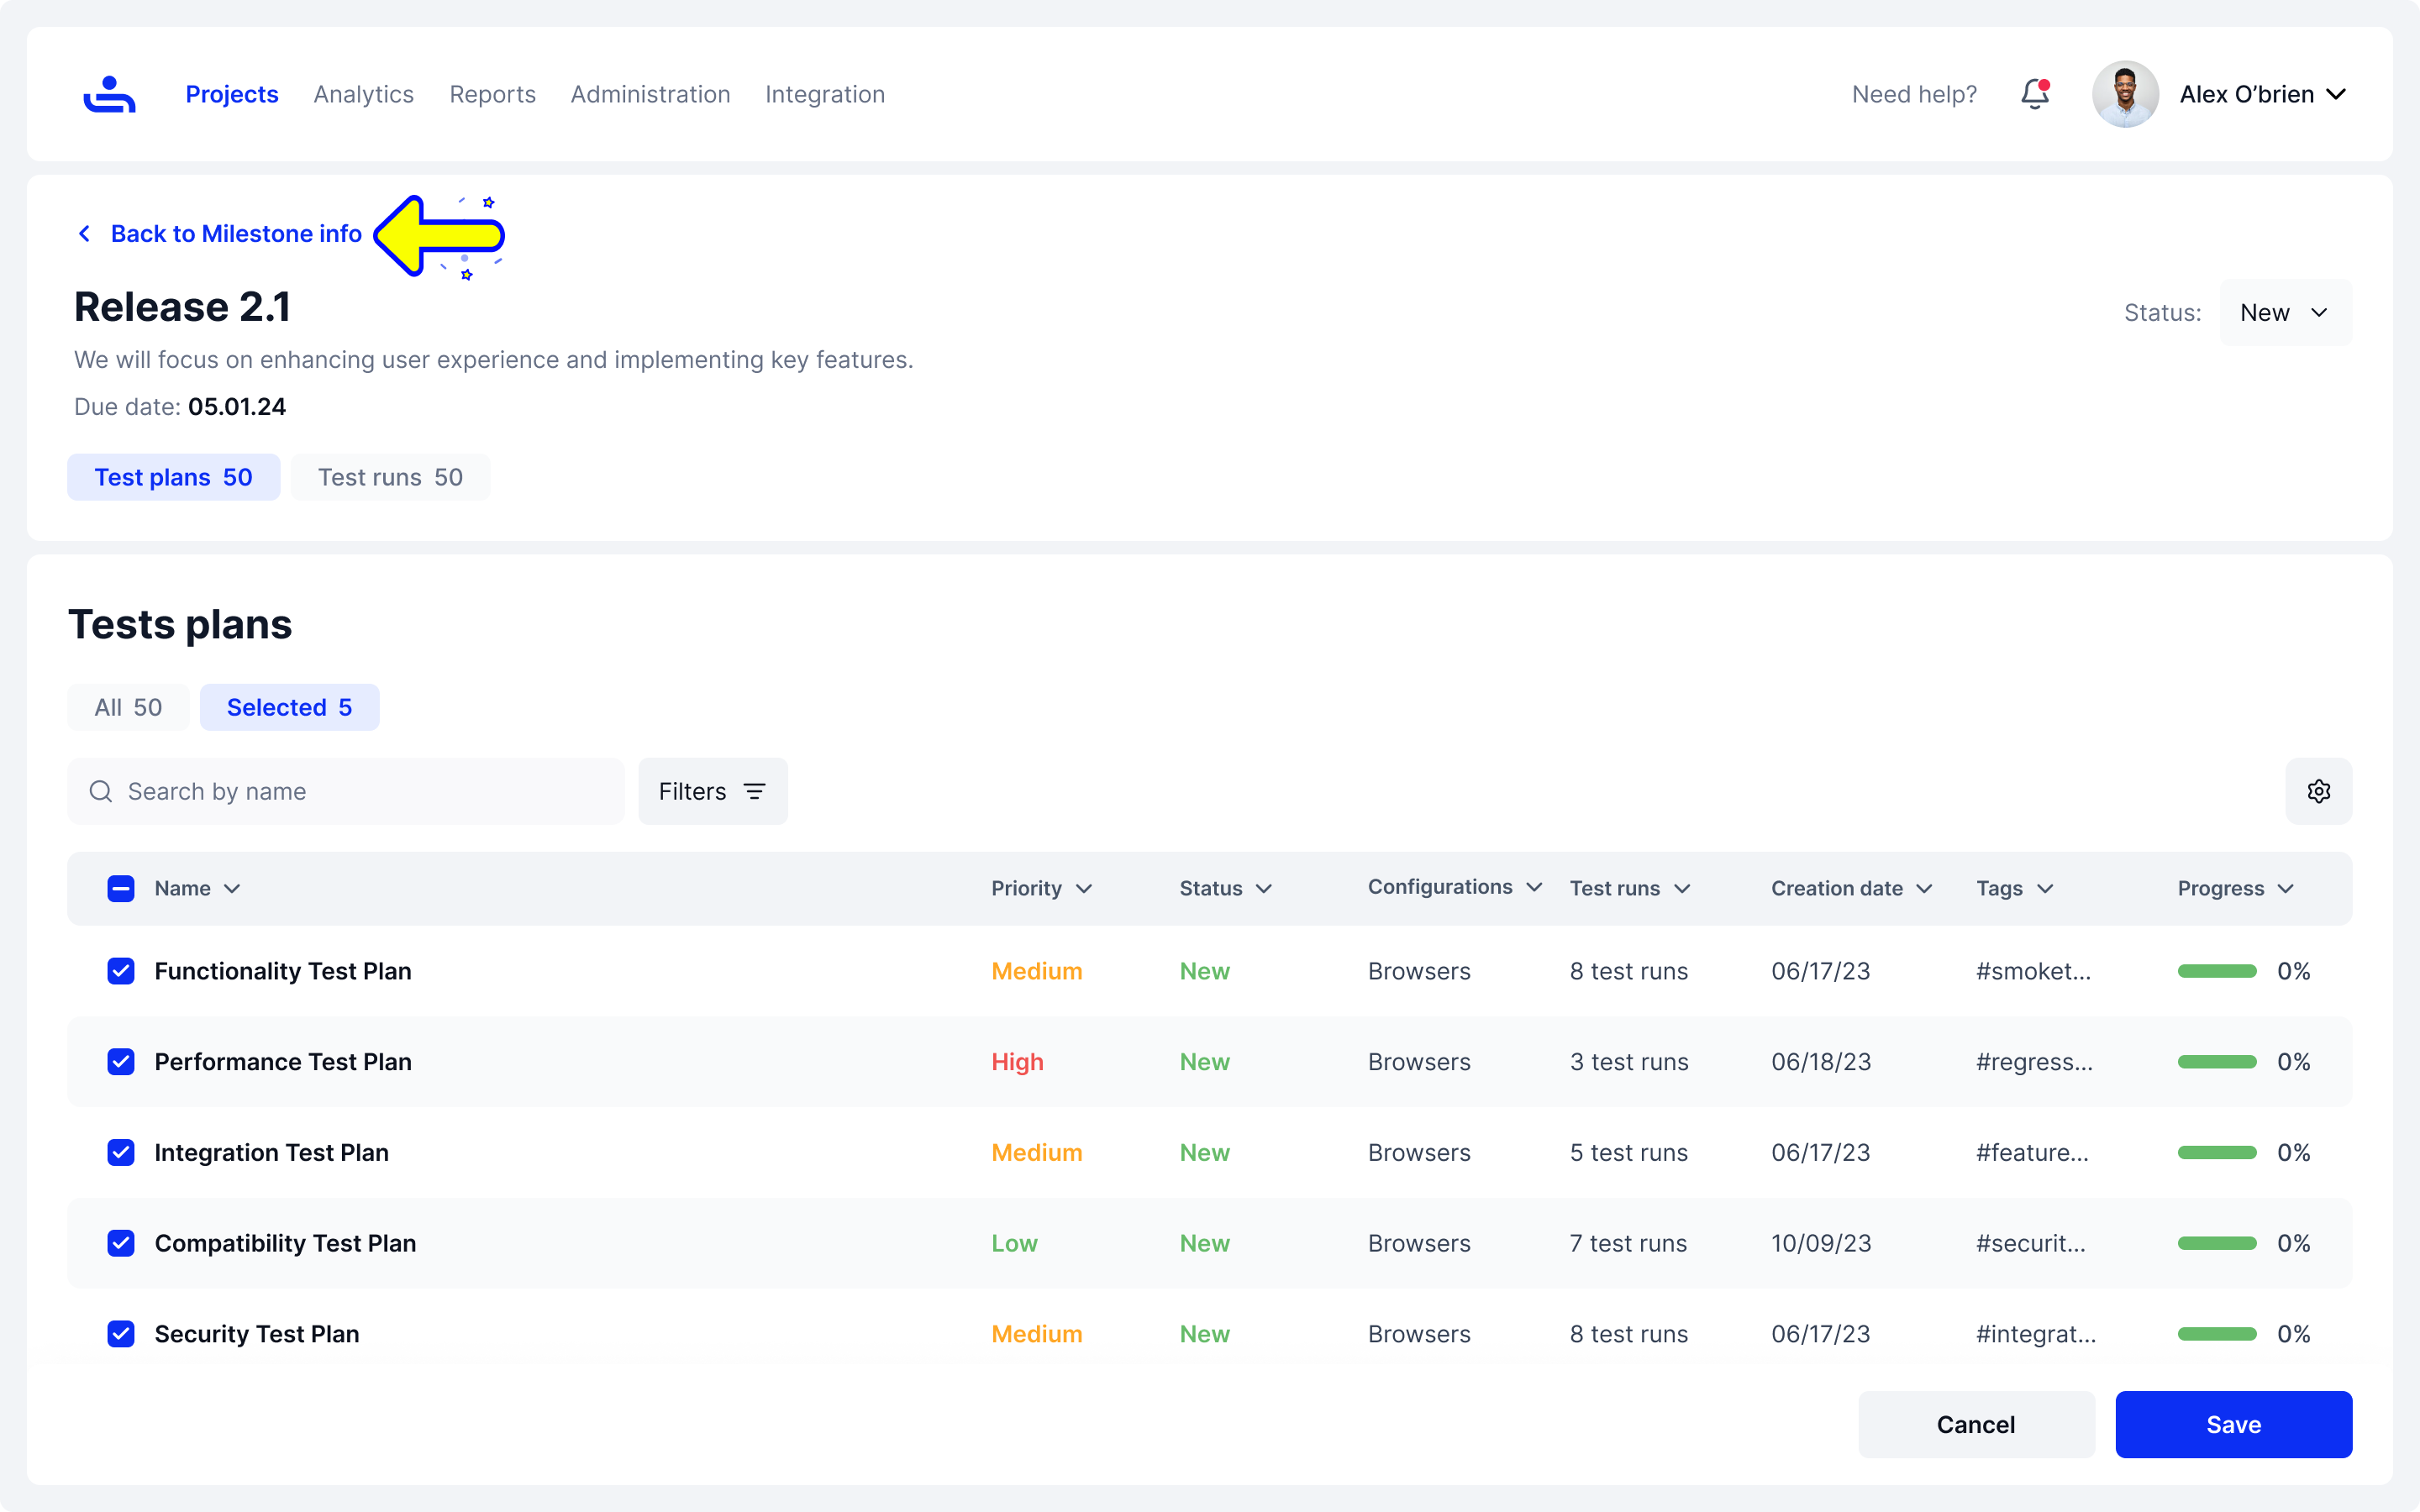Click the due date 05.01.24
2420x1512 pixels.
tap(237, 406)
